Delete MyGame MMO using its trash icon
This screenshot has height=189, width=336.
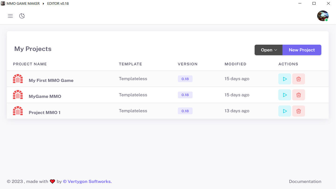298,95
